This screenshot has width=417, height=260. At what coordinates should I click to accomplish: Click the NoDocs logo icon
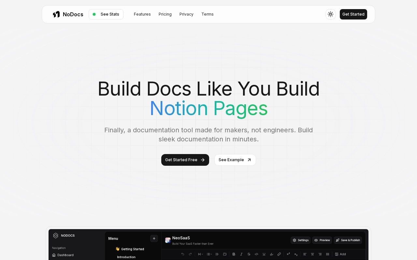[x=56, y=14]
